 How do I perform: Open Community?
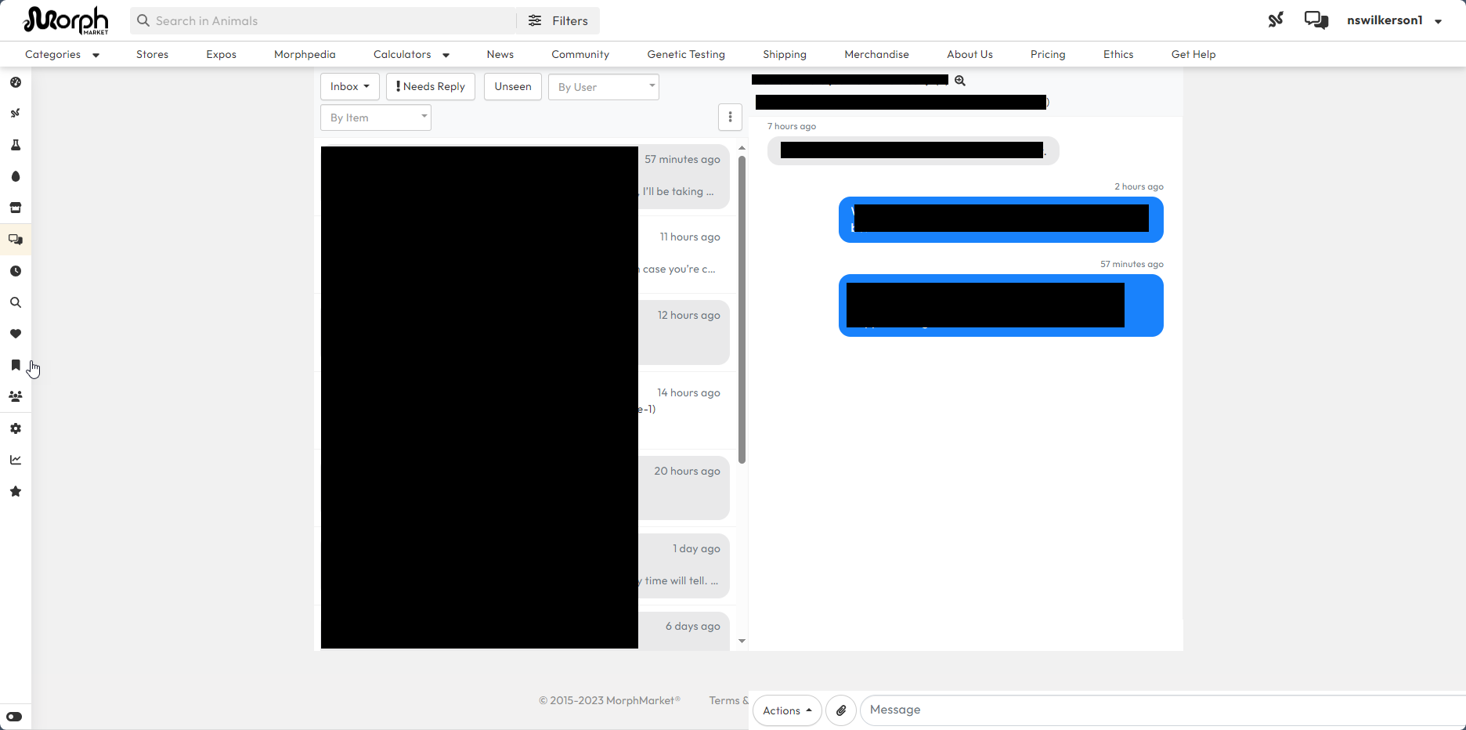(580, 54)
